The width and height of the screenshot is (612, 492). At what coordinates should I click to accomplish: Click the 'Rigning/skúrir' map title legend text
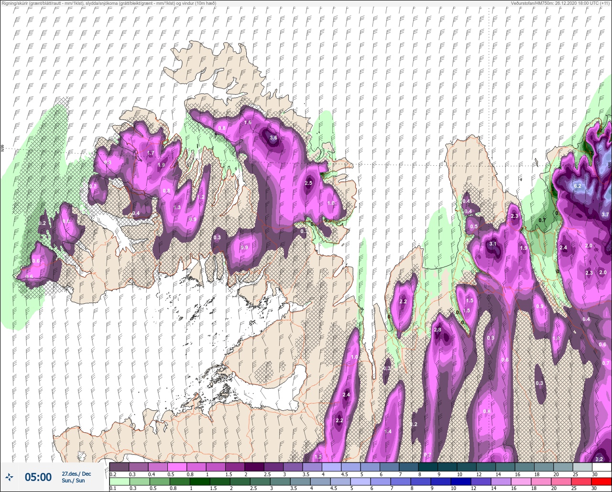[110, 3]
